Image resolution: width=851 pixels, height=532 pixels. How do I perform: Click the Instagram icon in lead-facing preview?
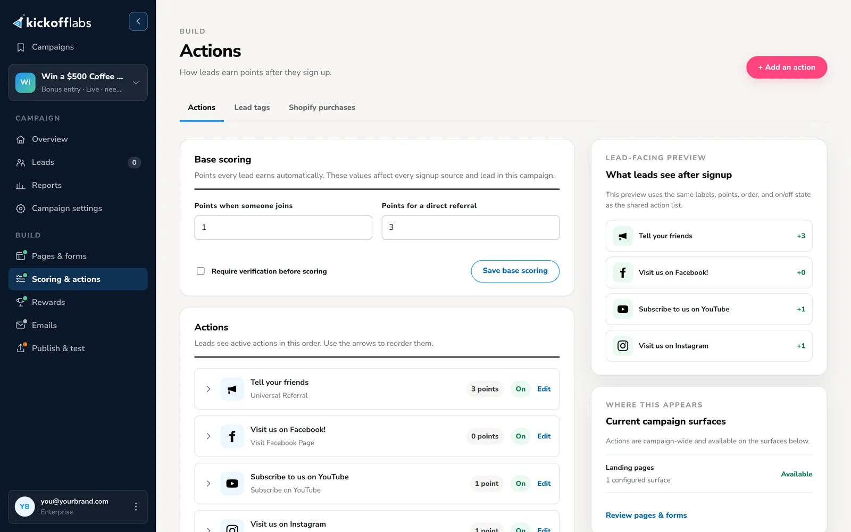pos(623,346)
